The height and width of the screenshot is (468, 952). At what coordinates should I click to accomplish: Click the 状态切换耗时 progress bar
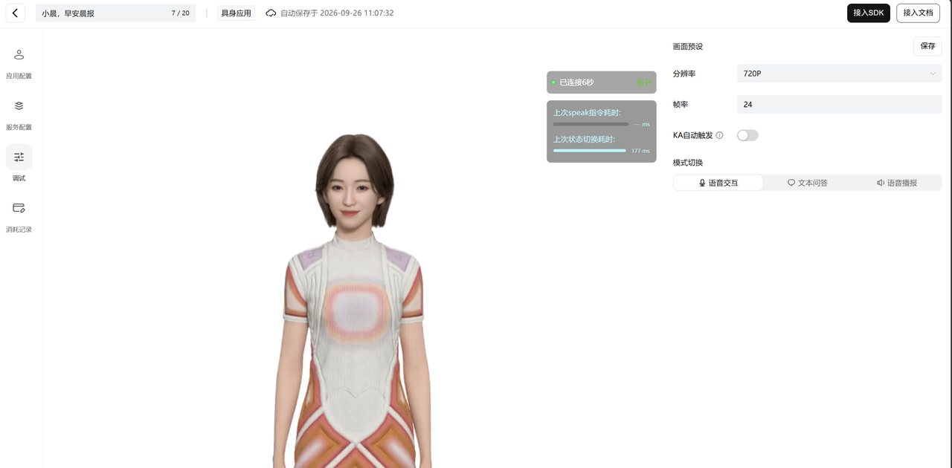pyautogui.click(x=590, y=151)
